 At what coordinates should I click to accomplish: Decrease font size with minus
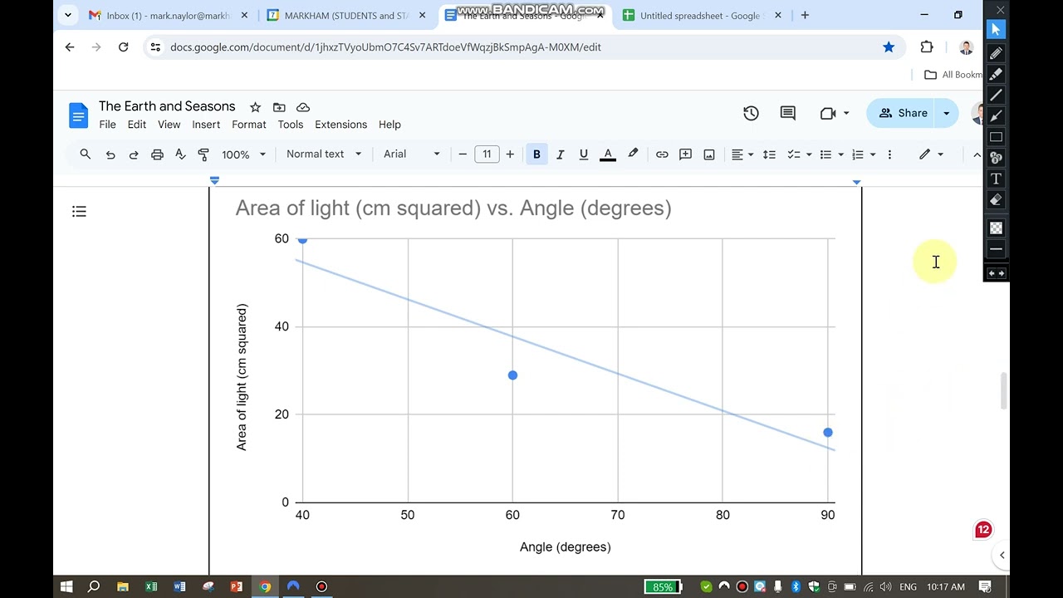[463, 154]
